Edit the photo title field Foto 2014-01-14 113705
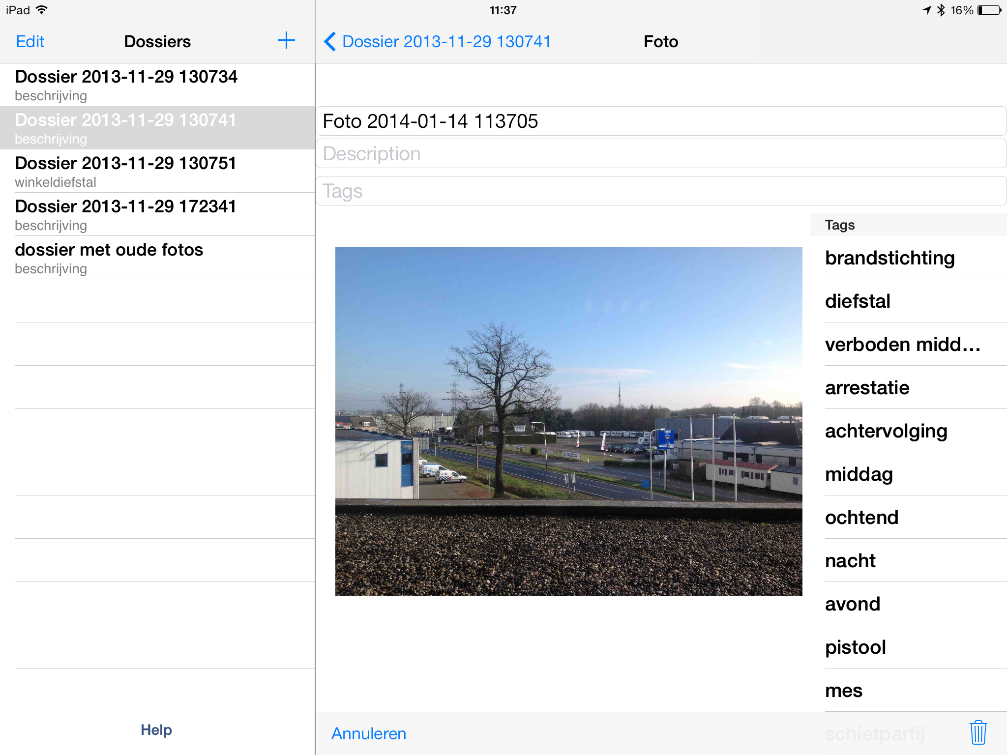The image size is (1007, 755). (x=661, y=121)
